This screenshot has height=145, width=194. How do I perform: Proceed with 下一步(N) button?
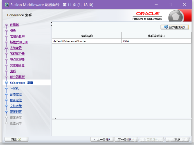pyautogui.click(x=126, y=139)
